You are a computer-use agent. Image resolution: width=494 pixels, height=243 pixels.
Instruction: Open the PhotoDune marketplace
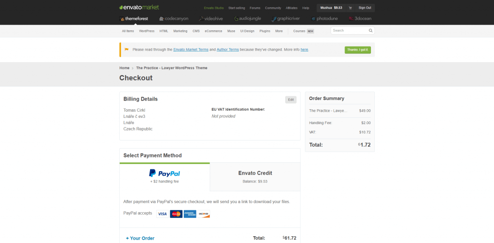[325, 19]
